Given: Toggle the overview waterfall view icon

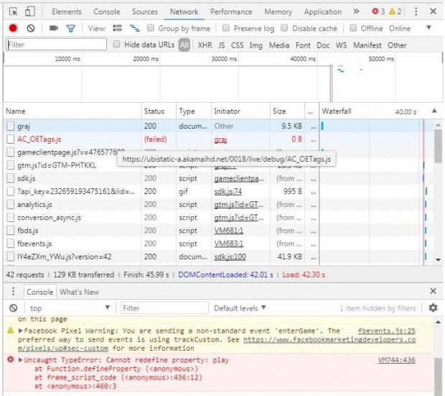Looking at the screenshot, I should click(135, 28).
